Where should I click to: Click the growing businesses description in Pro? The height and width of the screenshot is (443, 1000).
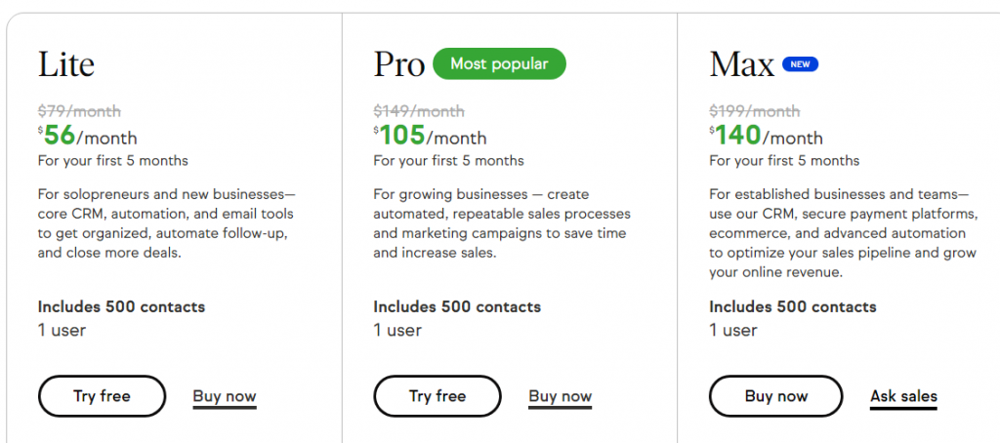click(501, 223)
